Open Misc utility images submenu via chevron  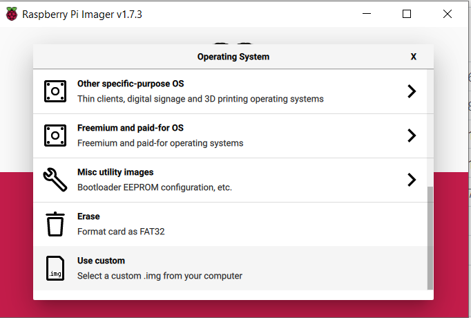[412, 180]
